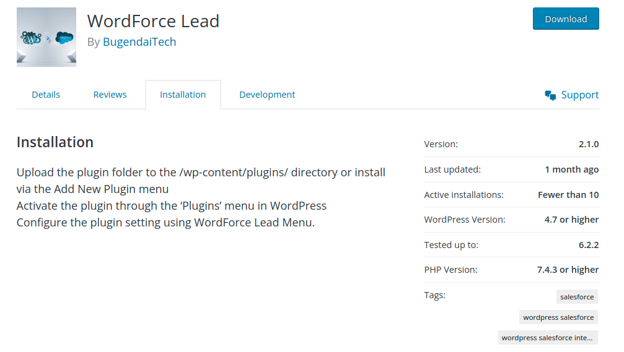Viewport: 624px width, 352px height.
Task: Click the '4.7 or higher' WordPress version
Action: 571,220
